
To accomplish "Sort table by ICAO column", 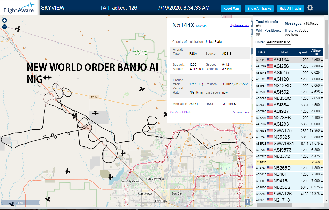I will pyautogui.click(x=261, y=52).
